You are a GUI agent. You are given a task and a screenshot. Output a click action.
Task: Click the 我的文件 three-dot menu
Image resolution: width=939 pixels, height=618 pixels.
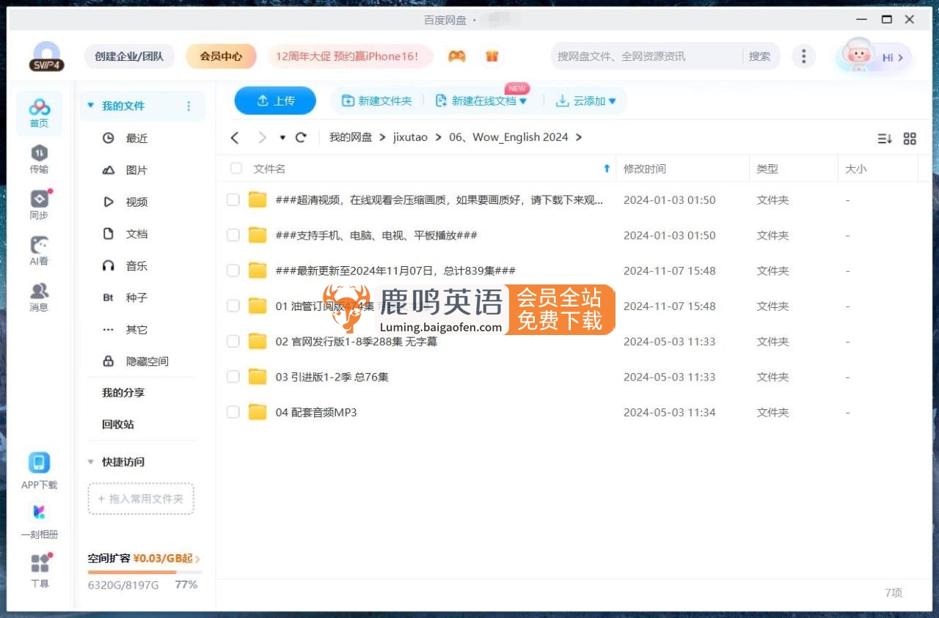(x=189, y=106)
